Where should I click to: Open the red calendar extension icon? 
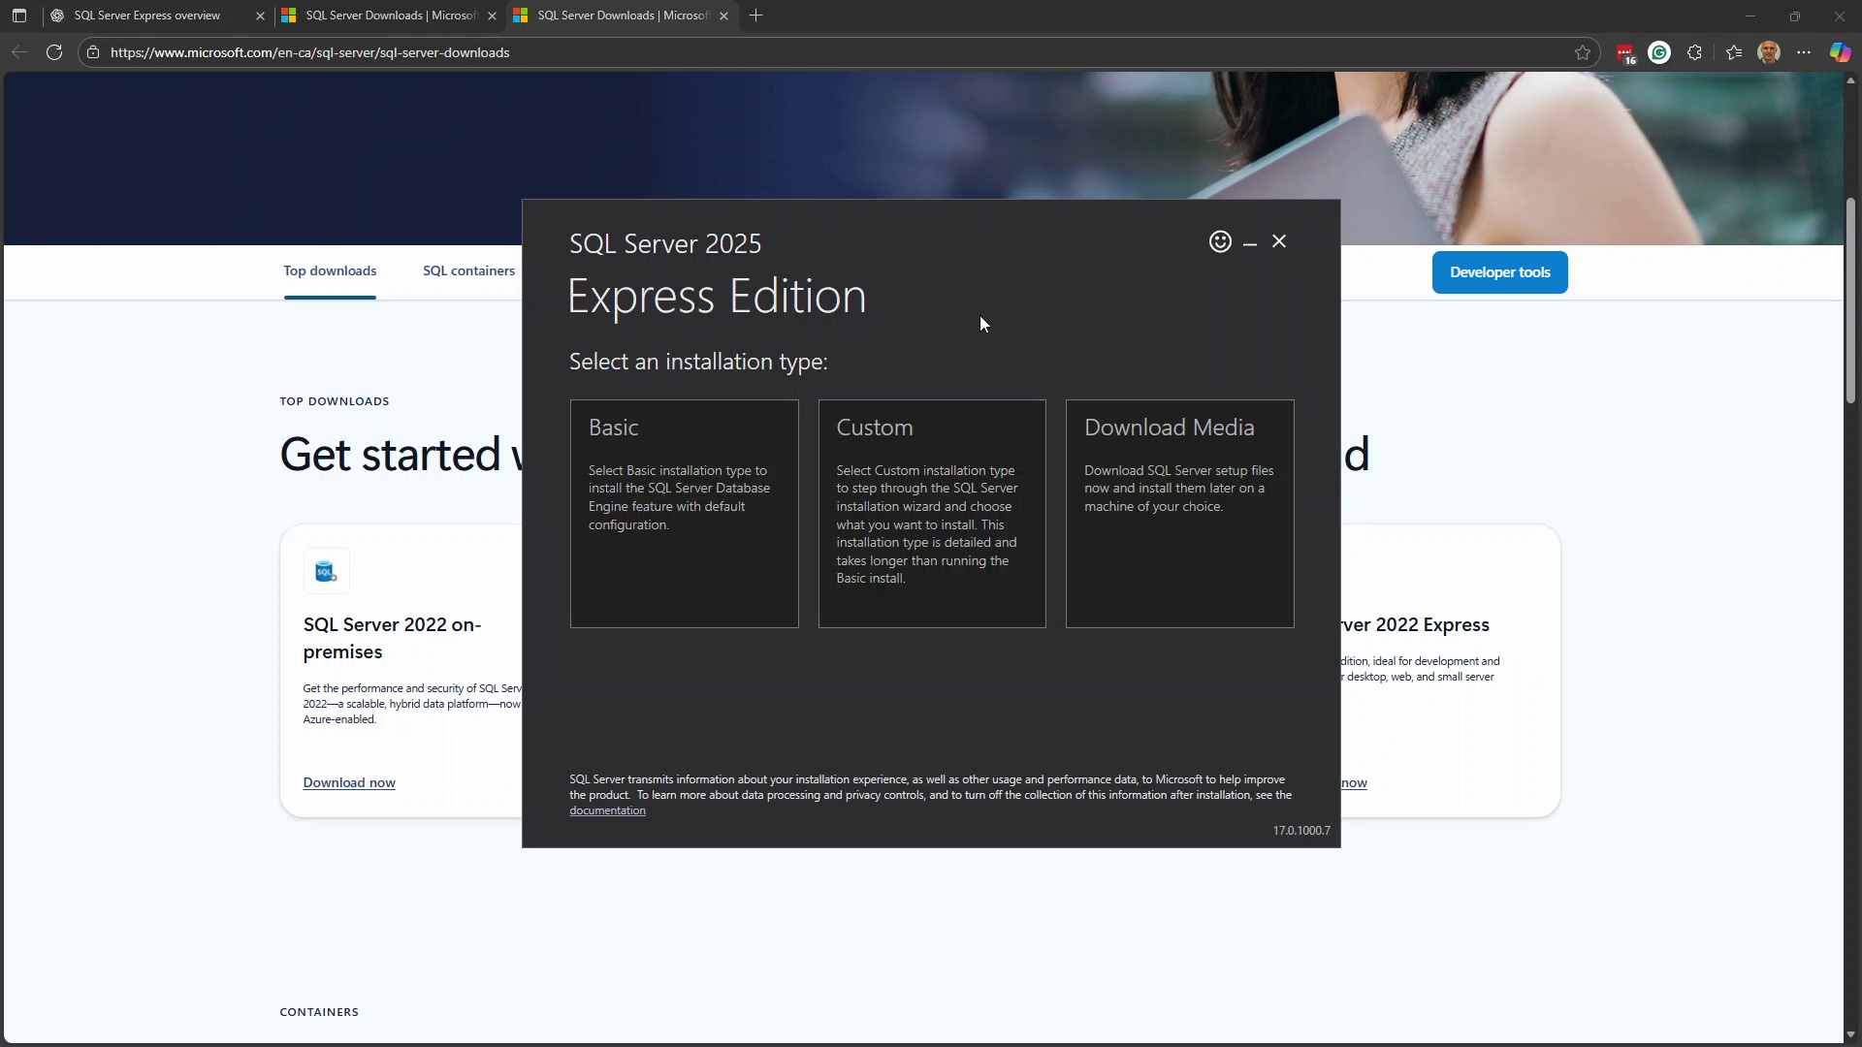coord(1625,53)
